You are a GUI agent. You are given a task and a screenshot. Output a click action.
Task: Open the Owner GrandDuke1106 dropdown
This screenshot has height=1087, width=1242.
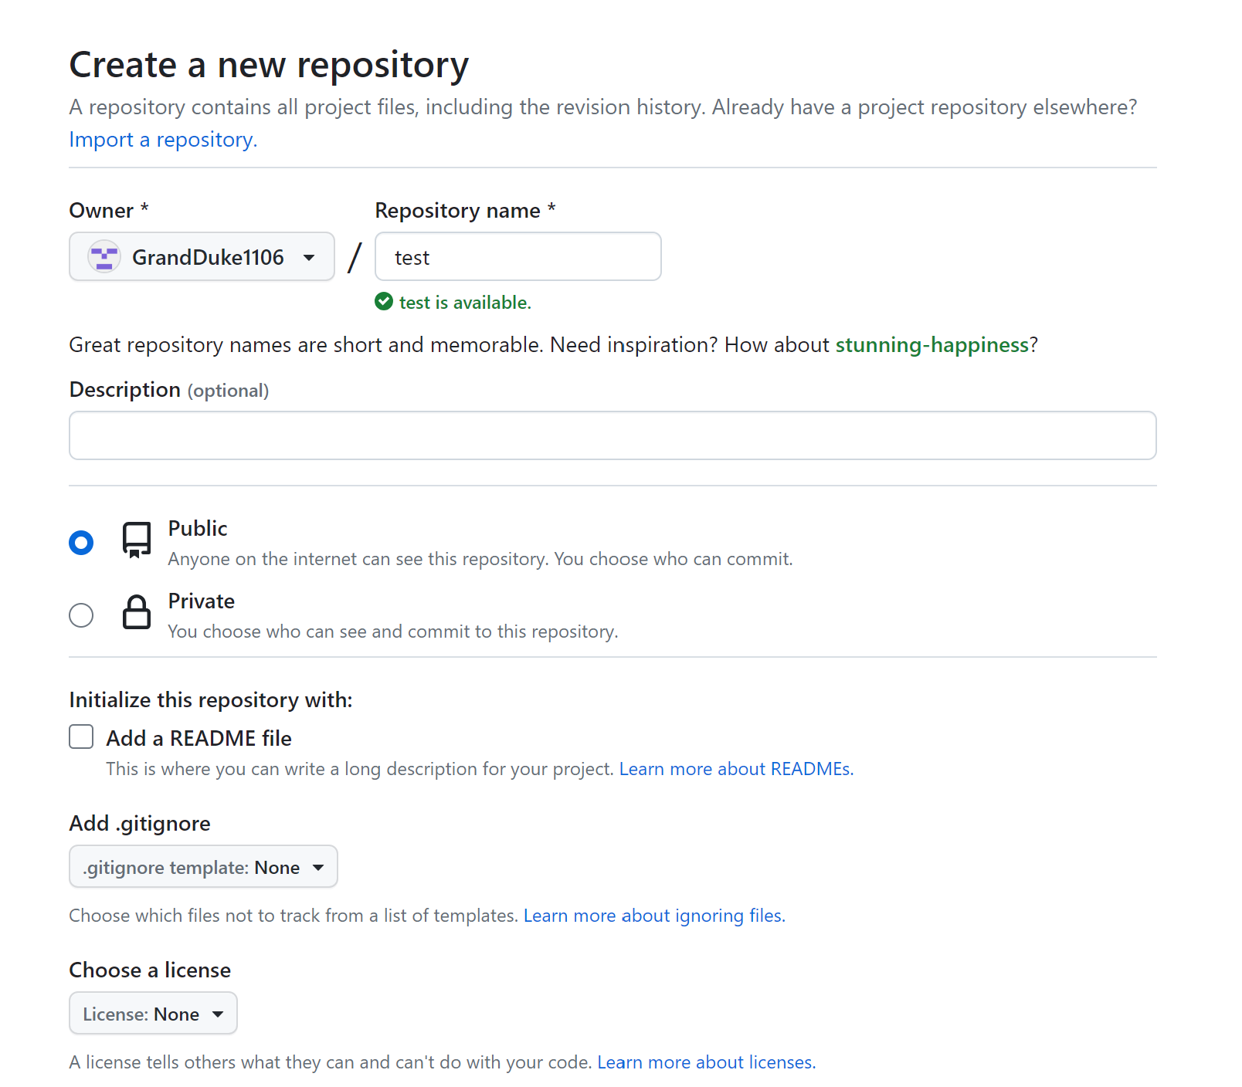coord(202,256)
